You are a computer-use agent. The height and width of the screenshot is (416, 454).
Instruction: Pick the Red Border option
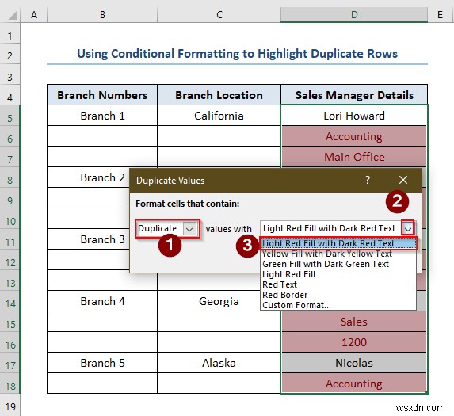tap(338, 295)
